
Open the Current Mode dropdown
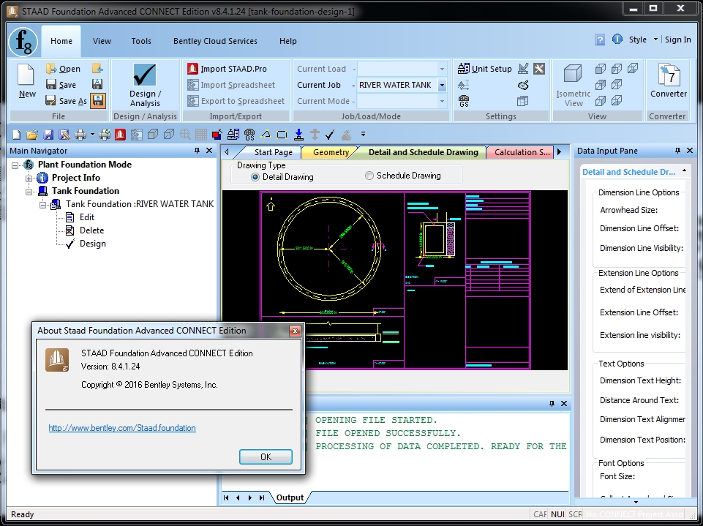(442, 101)
